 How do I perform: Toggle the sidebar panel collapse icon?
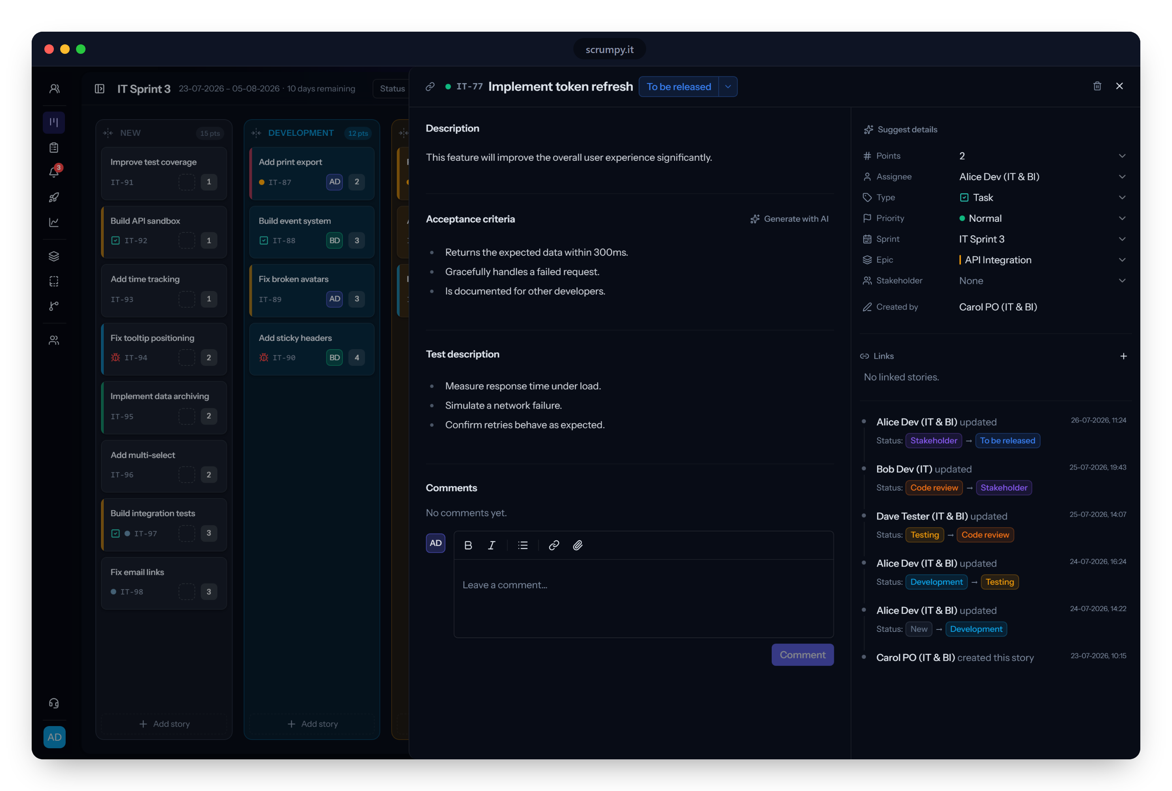99,89
